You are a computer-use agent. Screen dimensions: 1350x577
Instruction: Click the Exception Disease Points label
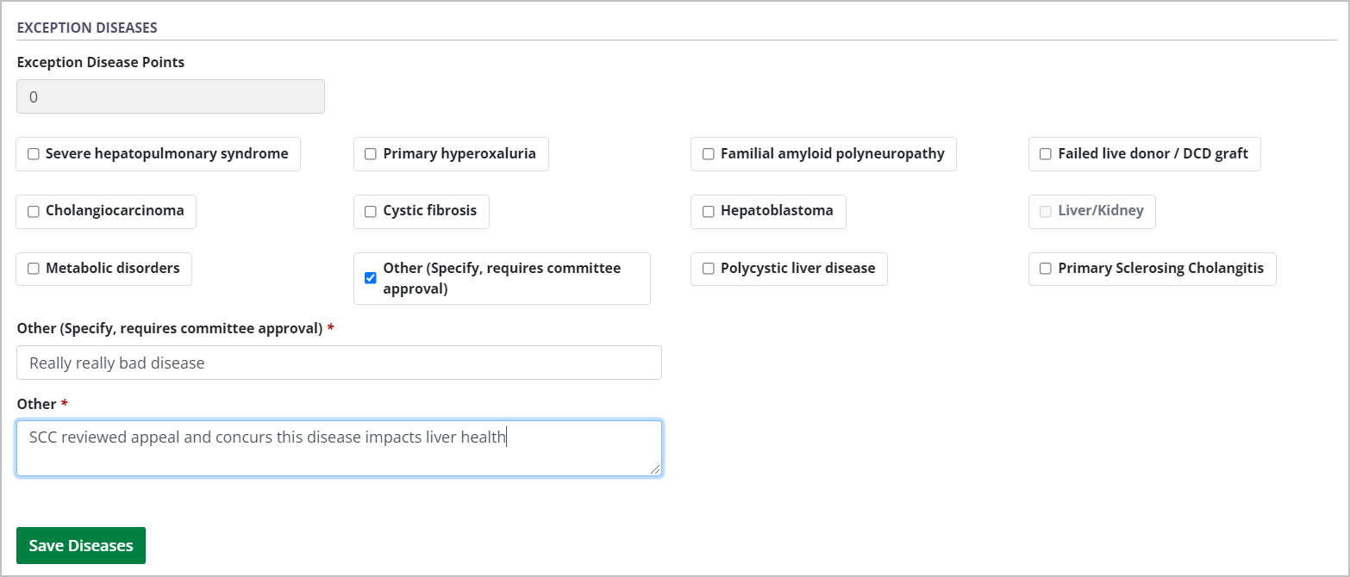click(x=100, y=61)
